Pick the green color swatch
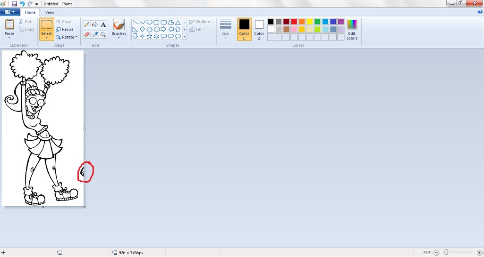Viewport: 484px width, 257px height. pos(317,22)
